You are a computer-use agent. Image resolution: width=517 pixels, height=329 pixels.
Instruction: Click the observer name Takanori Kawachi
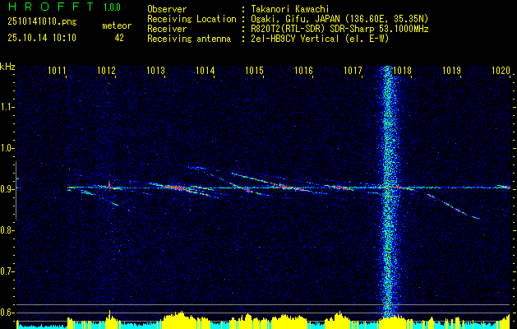click(289, 9)
